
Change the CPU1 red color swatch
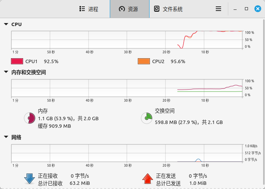tap(17, 61)
